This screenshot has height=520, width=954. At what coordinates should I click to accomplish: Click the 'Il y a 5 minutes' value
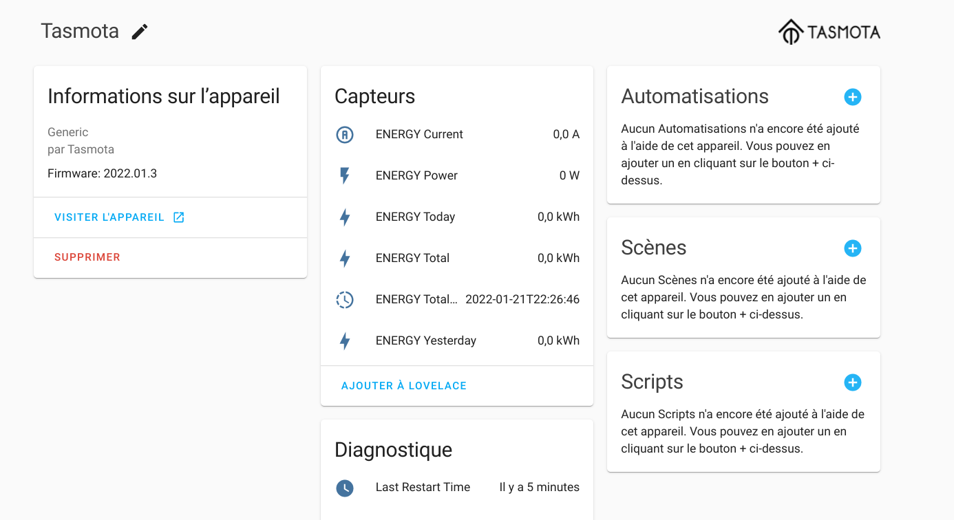click(x=540, y=487)
